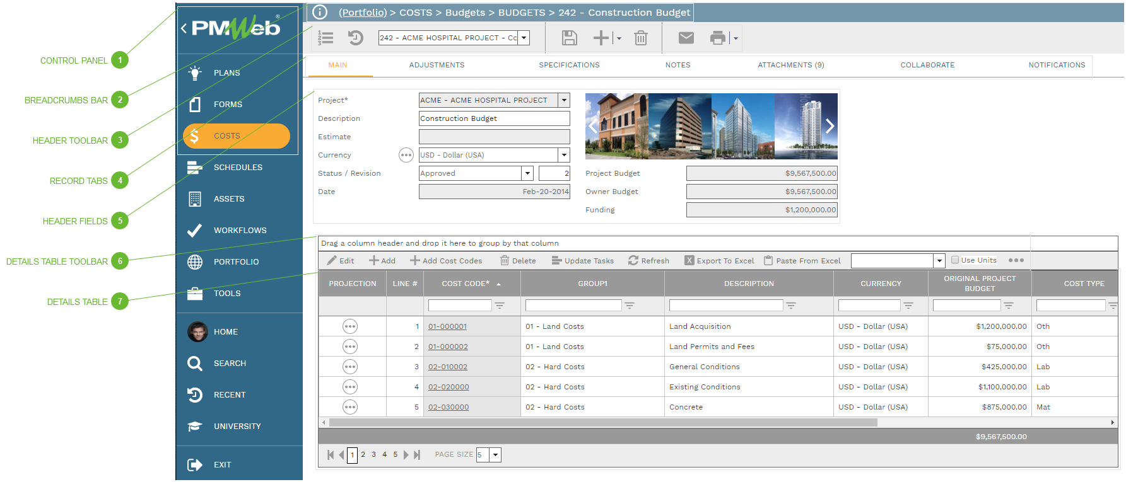The height and width of the screenshot is (482, 1126).
Task: Click the Save floppy disk icon
Action: click(x=569, y=38)
